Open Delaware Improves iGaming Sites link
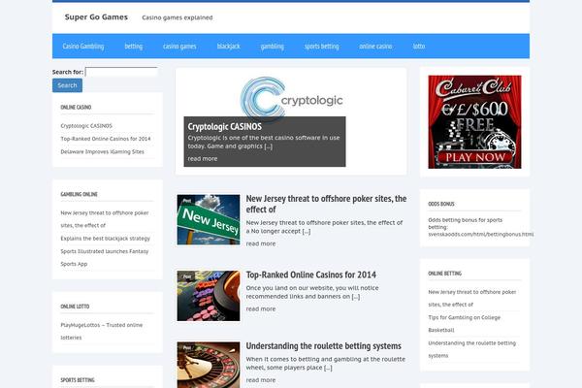The height and width of the screenshot is (388, 582). click(x=103, y=151)
